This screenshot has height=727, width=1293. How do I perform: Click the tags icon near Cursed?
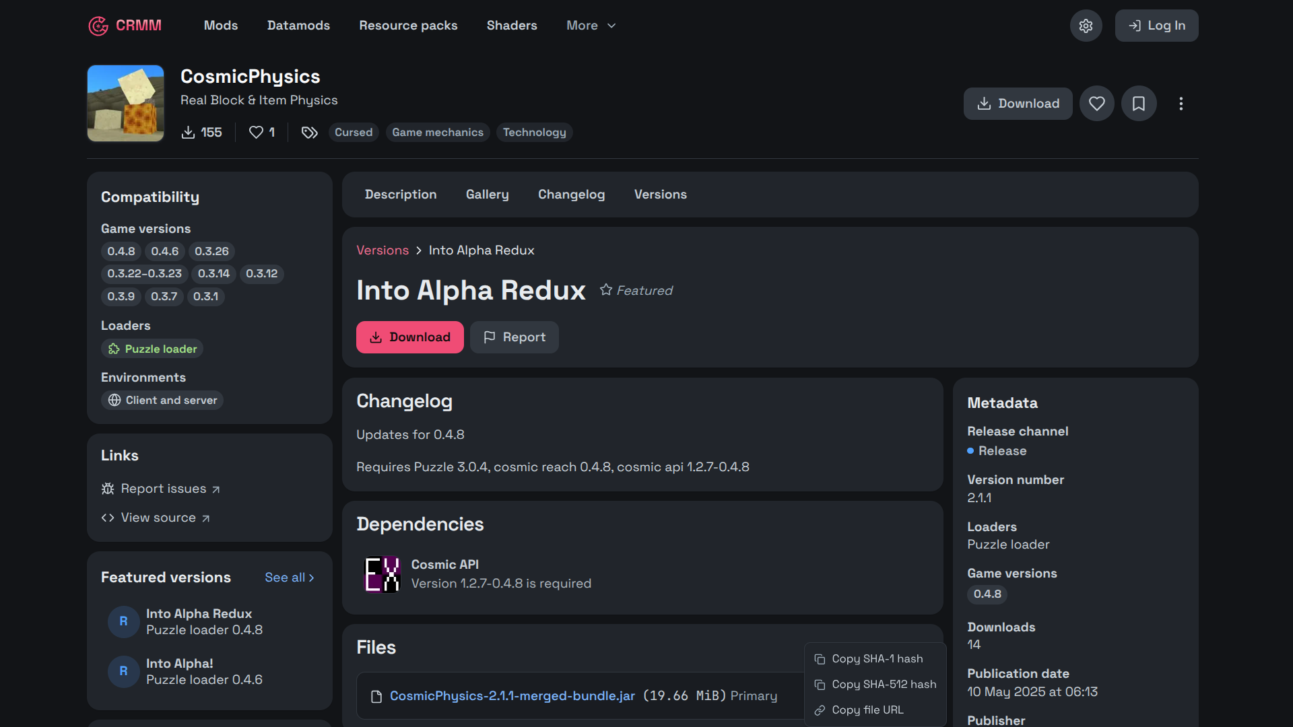309,133
